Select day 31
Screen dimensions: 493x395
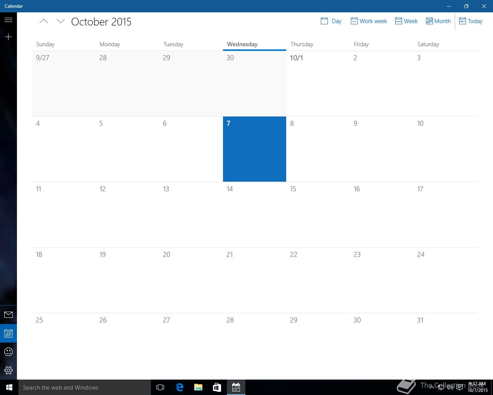click(x=445, y=346)
